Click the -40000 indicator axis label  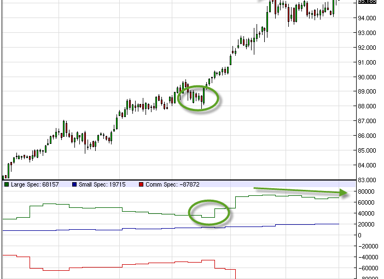tap(367, 257)
